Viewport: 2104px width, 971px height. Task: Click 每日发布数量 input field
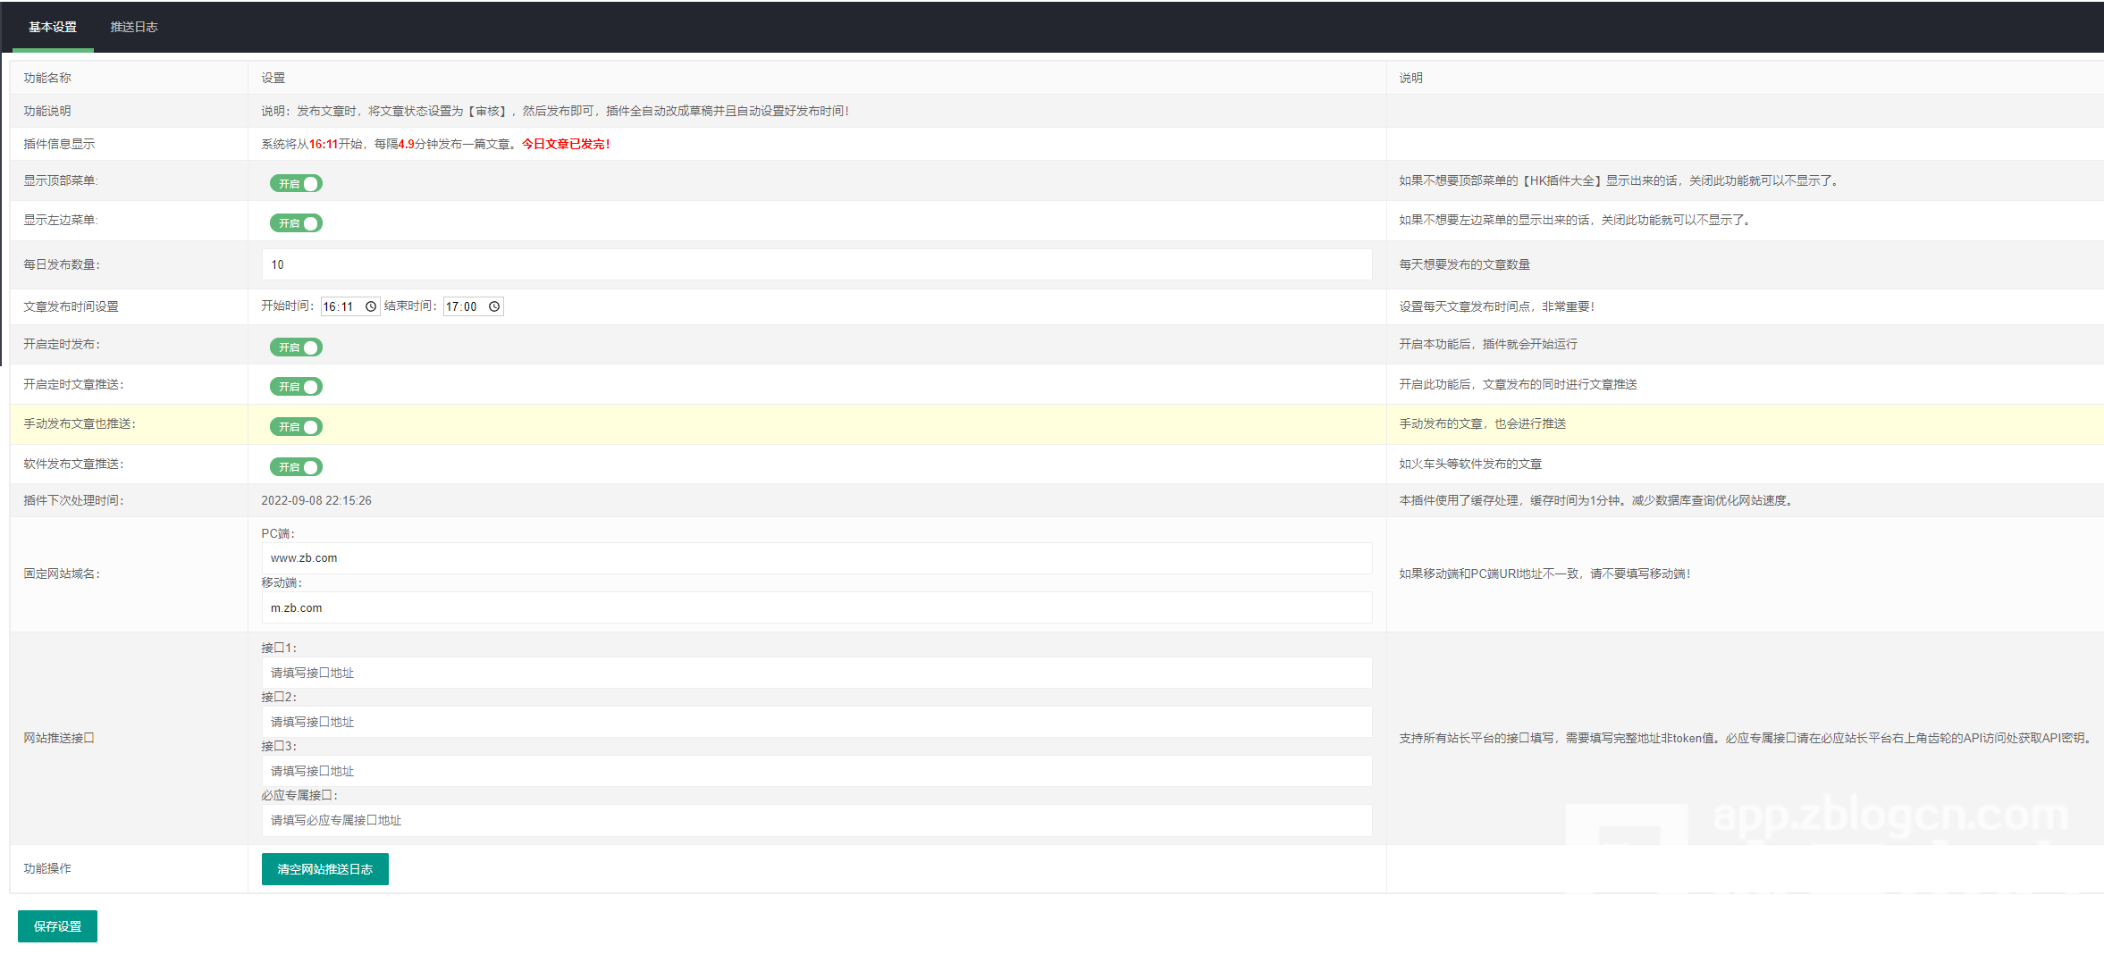click(x=816, y=264)
